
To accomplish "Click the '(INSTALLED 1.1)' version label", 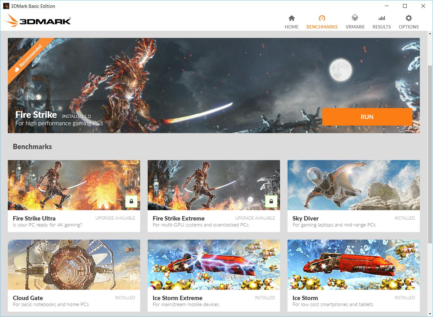I will tap(76, 116).
